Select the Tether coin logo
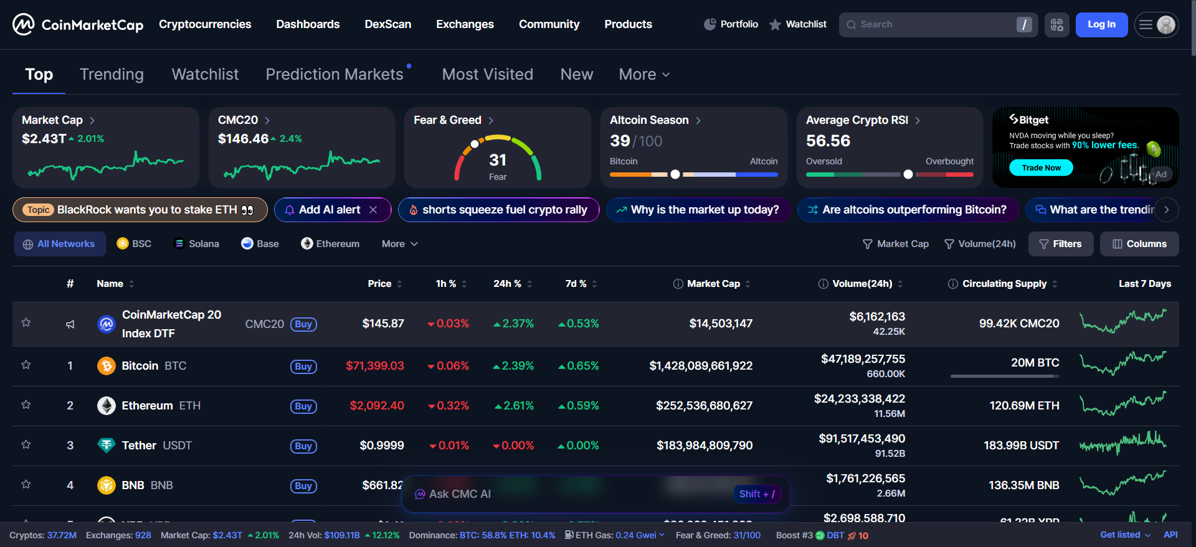 pos(107,446)
